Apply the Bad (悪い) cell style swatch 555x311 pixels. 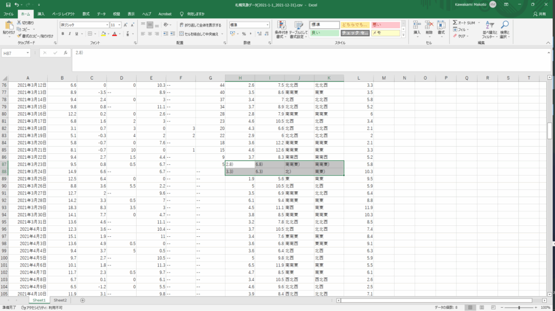pos(385,25)
